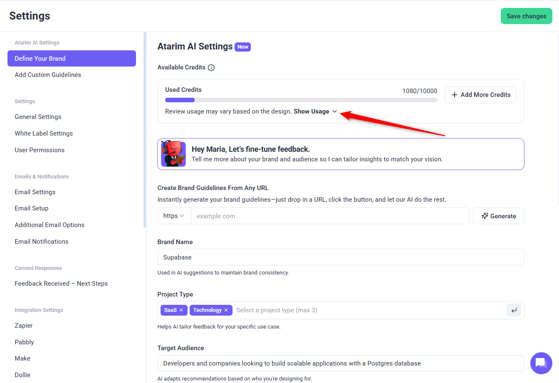Remove the Technology project type tag
The width and height of the screenshot is (559, 383).
[x=226, y=310]
